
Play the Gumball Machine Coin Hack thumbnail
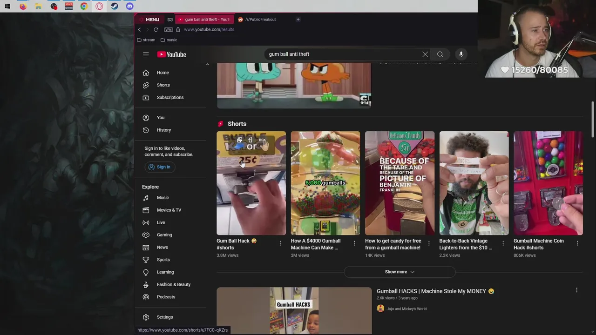548,183
